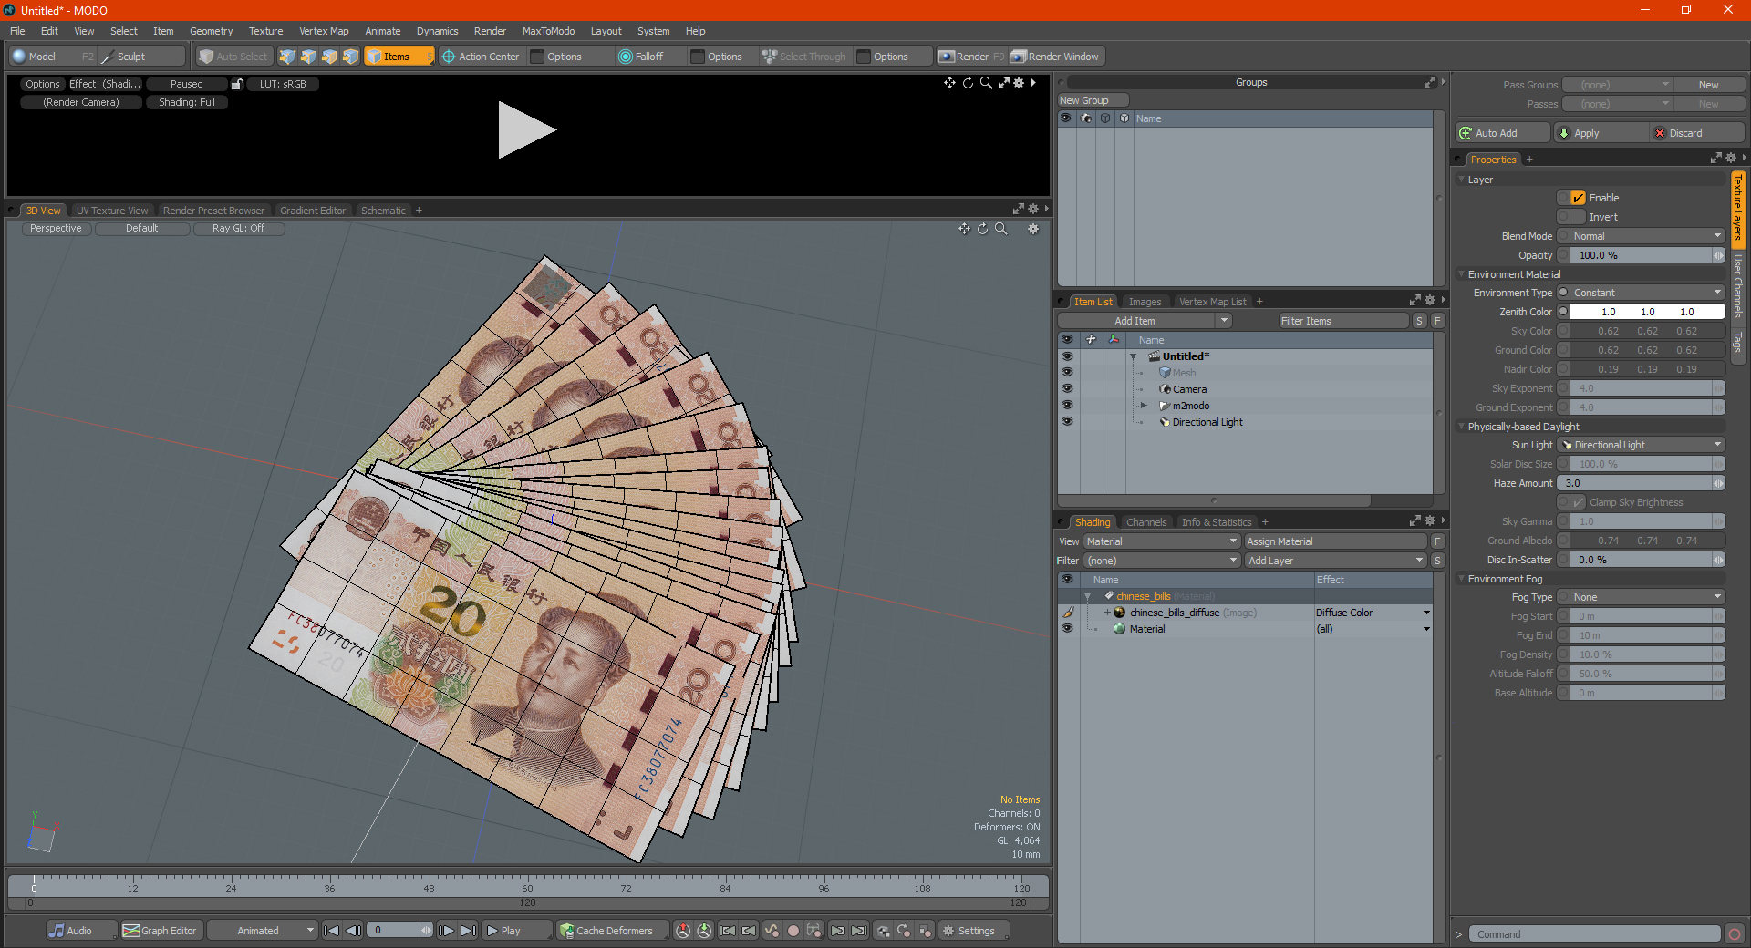Image resolution: width=1751 pixels, height=948 pixels.
Task: Toggle visibility of Directional Light item
Action: point(1067,422)
